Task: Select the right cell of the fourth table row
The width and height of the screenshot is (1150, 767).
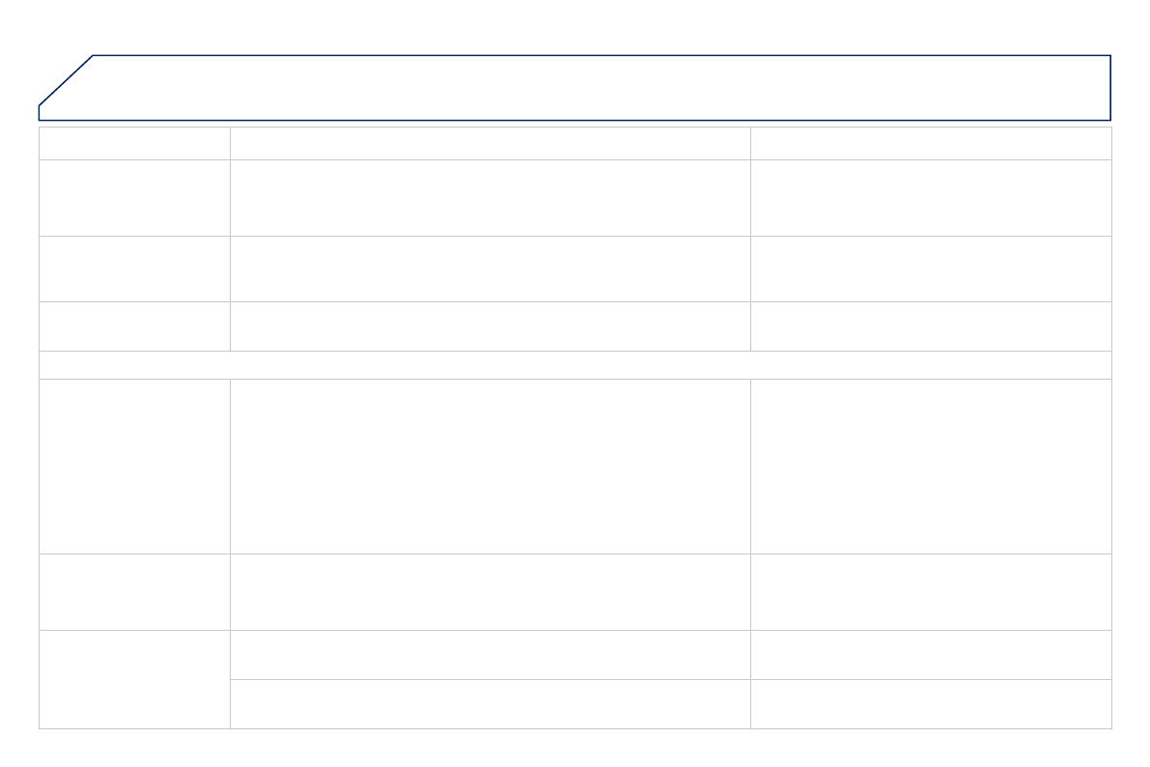Action: pos(931,326)
